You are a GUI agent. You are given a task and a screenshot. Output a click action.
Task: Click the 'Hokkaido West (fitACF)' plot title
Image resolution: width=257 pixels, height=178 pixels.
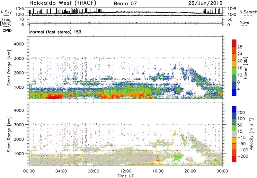63,3
